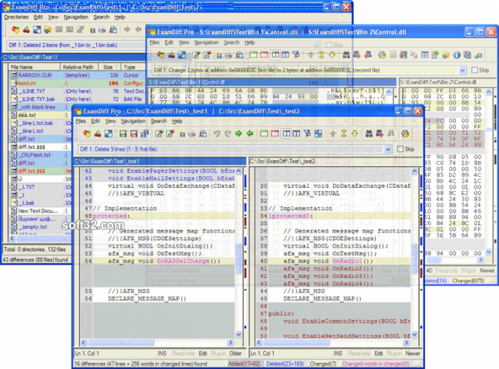Open Help menu in binary diff window

click(249, 42)
